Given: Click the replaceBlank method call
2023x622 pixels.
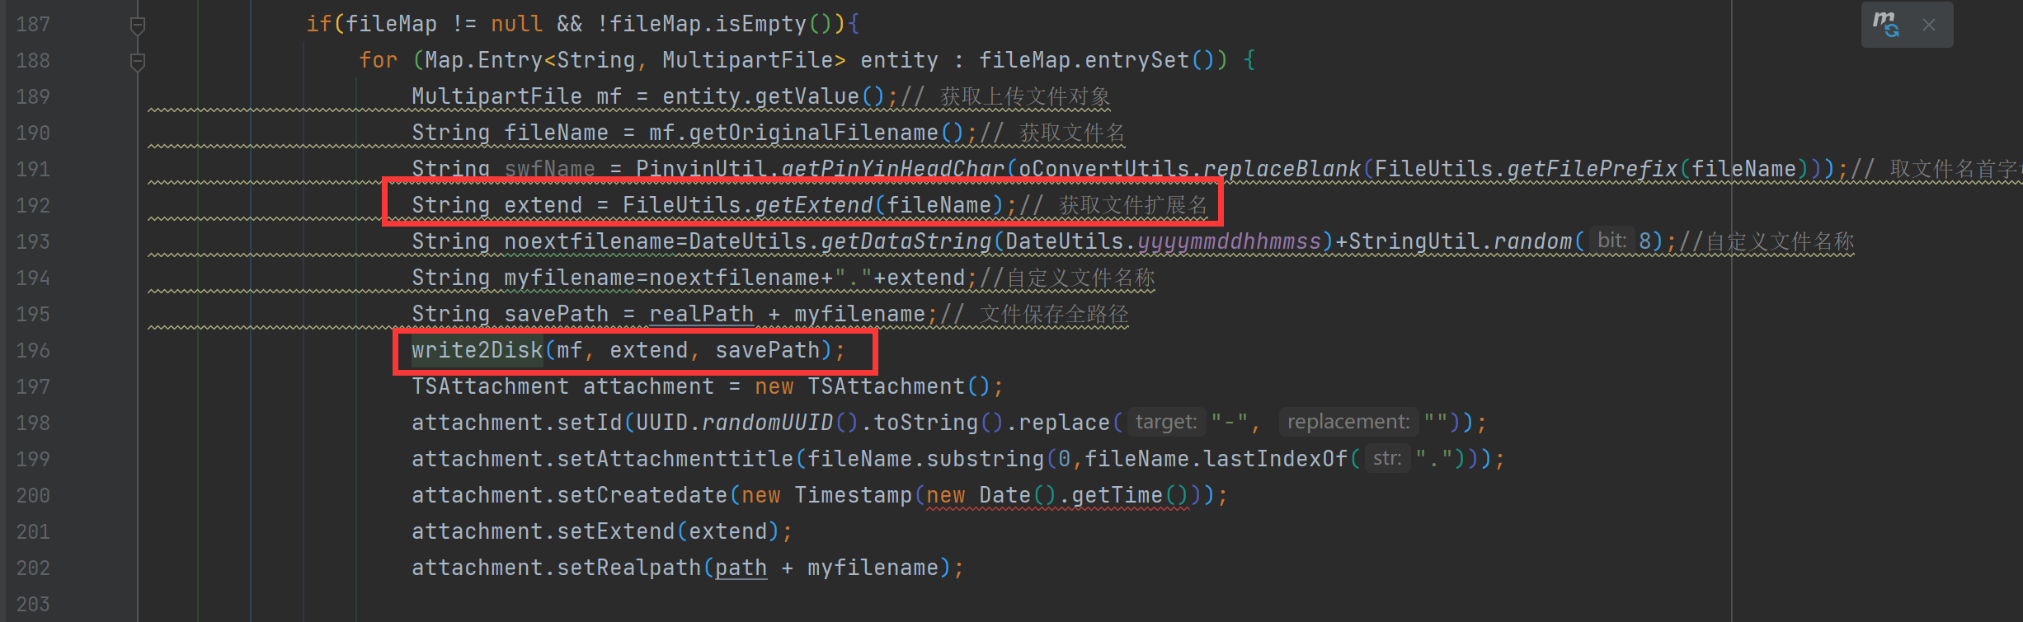Looking at the screenshot, I should pos(1282,169).
